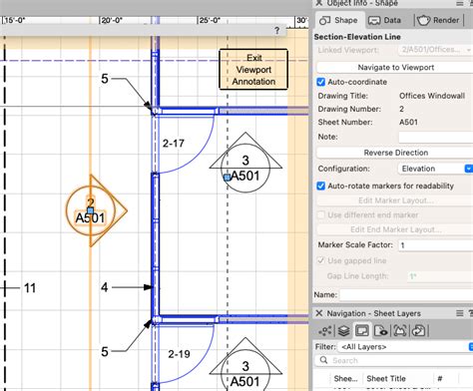Click the door label 2-19

point(179,354)
